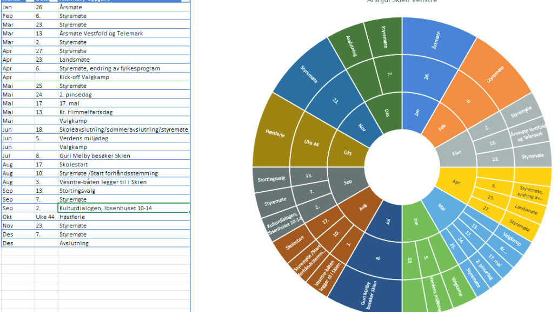Image resolution: width=557 pixels, height=312 pixels.
Task: Select the blue Årsmøte outer chart segment
Action: pyautogui.click(x=436, y=40)
